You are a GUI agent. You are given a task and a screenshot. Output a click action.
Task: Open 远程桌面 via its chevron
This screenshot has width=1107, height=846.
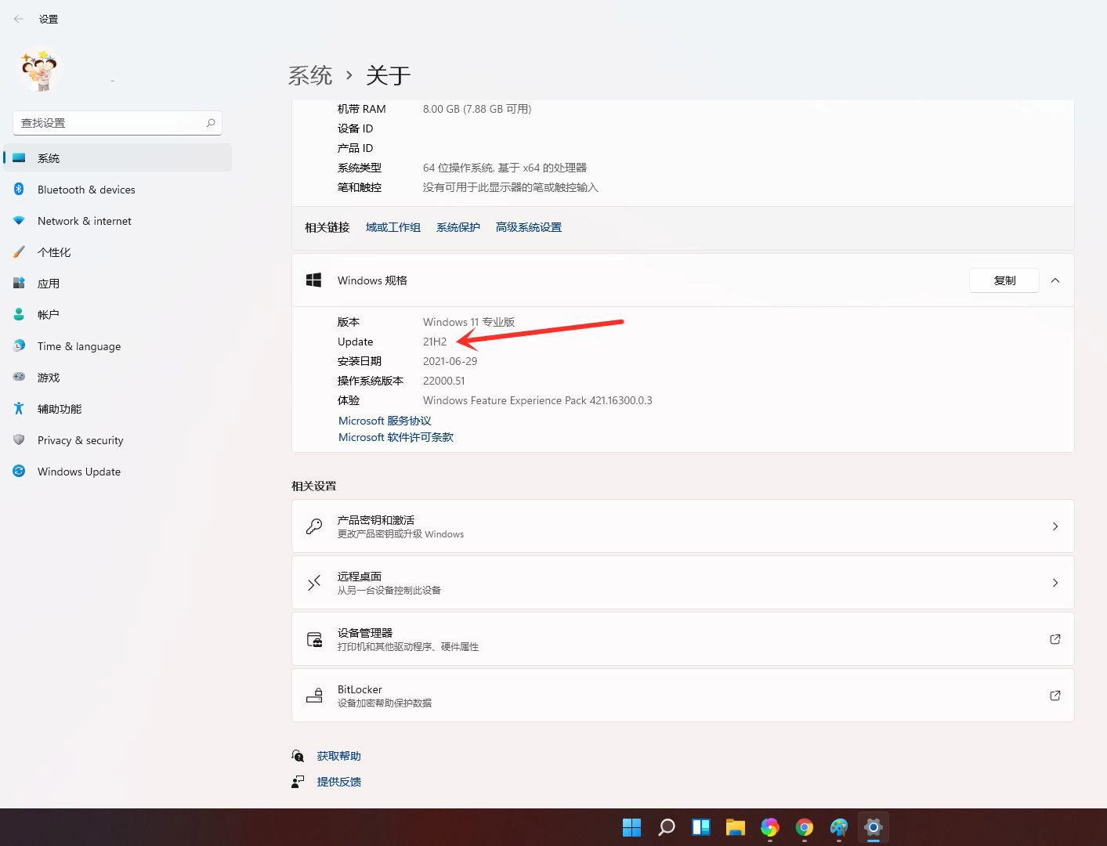coord(1055,582)
